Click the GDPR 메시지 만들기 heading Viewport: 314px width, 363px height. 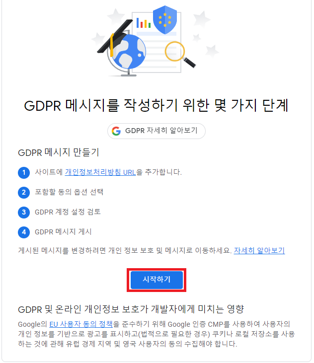pos(59,152)
